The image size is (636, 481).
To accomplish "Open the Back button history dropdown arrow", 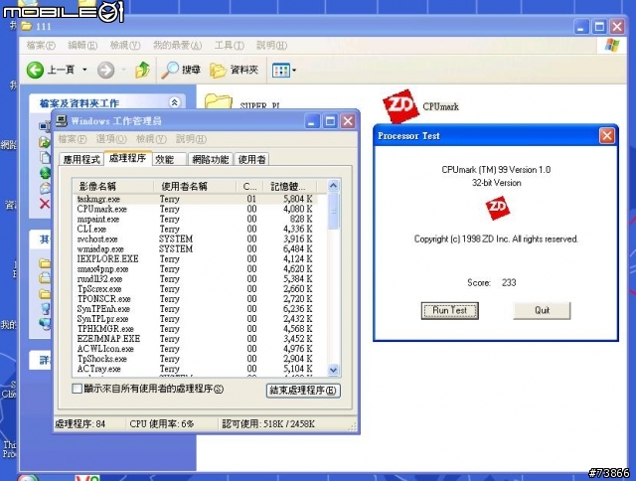I will pos(84,70).
